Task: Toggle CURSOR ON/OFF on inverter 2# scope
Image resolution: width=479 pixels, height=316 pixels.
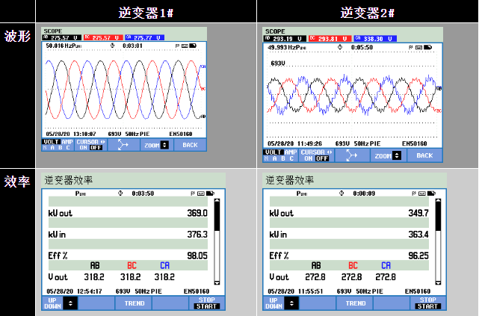Action: pyautogui.click(x=315, y=155)
